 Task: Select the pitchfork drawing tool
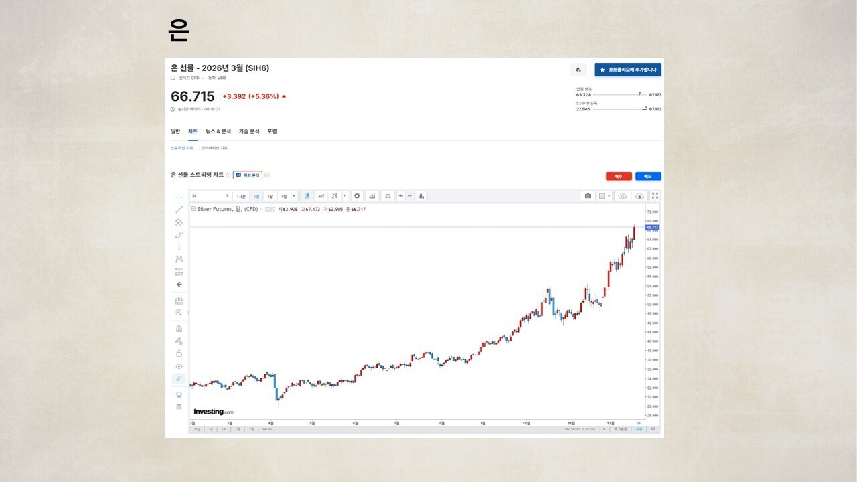click(179, 222)
